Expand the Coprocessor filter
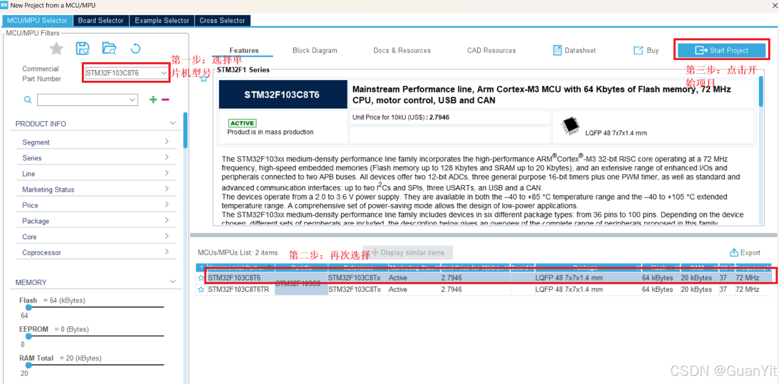 pyautogui.click(x=167, y=252)
